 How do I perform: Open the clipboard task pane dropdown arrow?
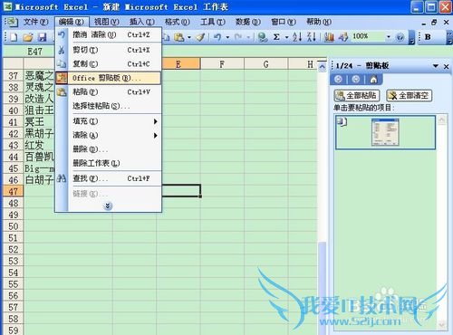pos(436,66)
